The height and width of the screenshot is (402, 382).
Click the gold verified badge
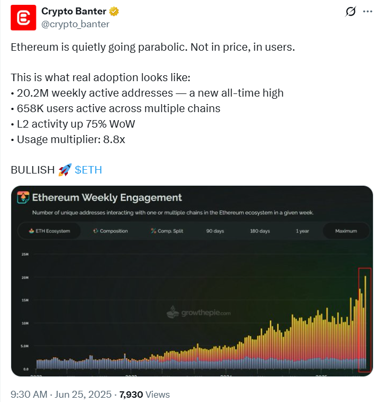tap(114, 11)
